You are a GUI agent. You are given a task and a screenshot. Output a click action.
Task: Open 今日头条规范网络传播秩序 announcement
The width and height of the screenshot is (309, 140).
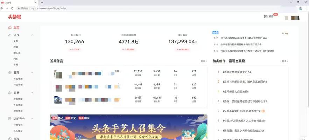[x=247, y=51]
